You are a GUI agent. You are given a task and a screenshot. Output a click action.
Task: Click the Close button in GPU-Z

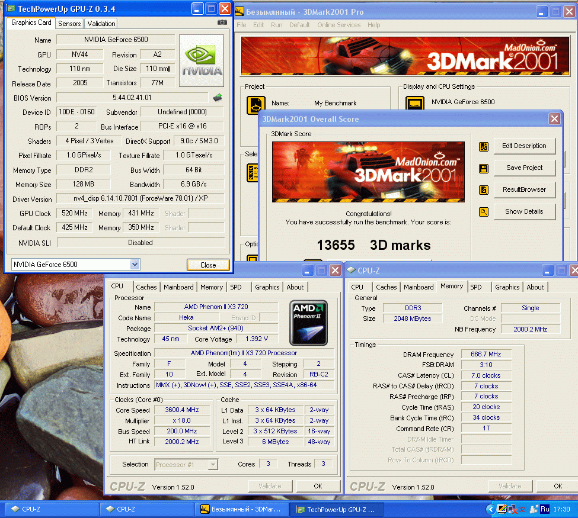(x=208, y=265)
